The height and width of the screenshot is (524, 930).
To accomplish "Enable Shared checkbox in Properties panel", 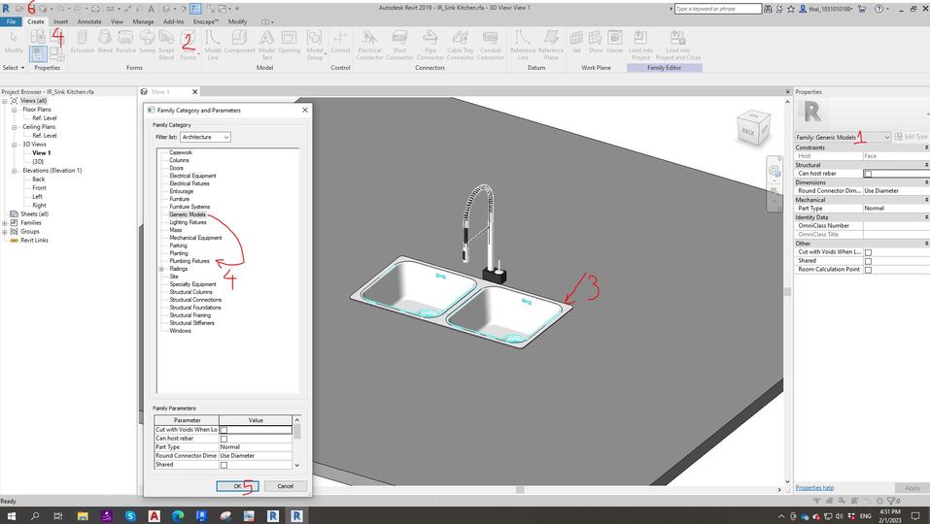I will pyautogui.click(x=868, y=261).
